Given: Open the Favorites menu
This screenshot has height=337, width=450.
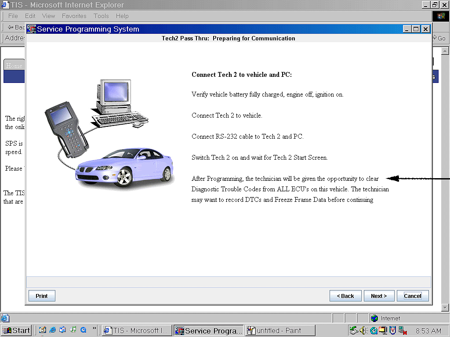Looking at the screenshot, I should point(74,16).
